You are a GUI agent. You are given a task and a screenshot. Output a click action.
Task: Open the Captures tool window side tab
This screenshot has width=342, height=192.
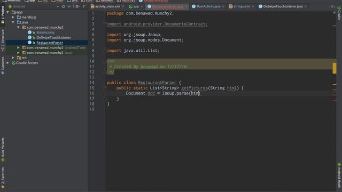point(3,66)
